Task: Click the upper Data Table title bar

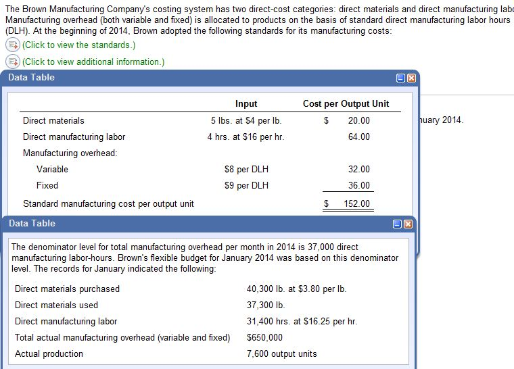Action: (x=210, y=78)
